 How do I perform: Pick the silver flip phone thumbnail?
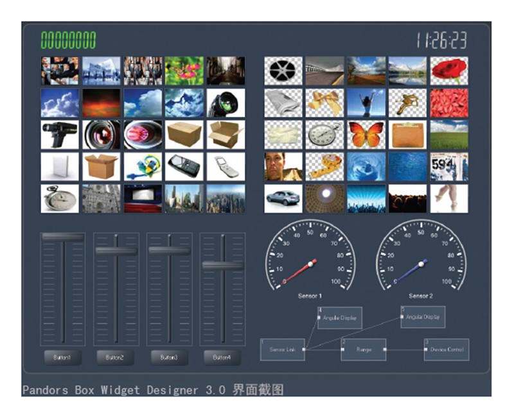(x=226, y=167)
